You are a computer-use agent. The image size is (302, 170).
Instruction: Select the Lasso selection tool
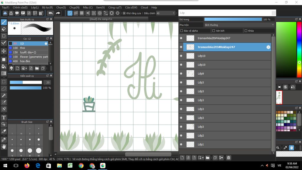point(4,89)
